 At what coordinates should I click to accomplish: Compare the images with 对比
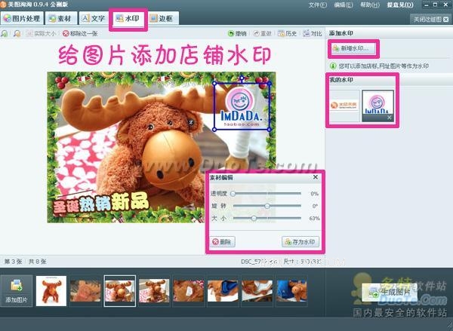pos(313,33)
